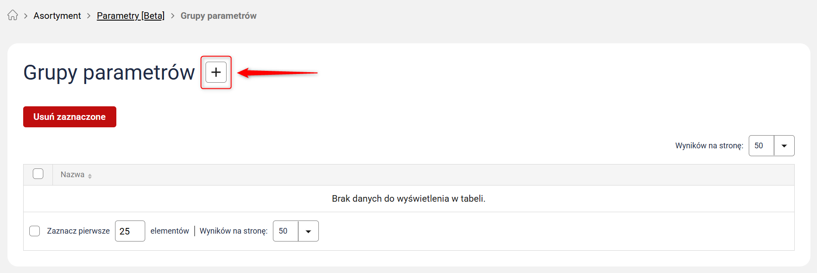Toggle the select-all checkbox in table header
Screen dimensions: 817x273
[38, 174]
